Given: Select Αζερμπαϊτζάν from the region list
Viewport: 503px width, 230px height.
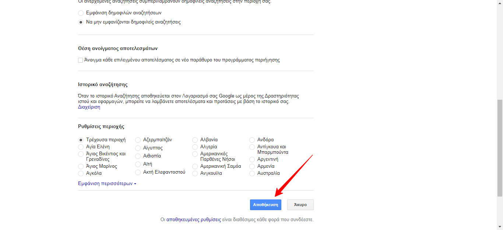Looking at the screenshot, I should pyautogui.click(x=138, y=139).
